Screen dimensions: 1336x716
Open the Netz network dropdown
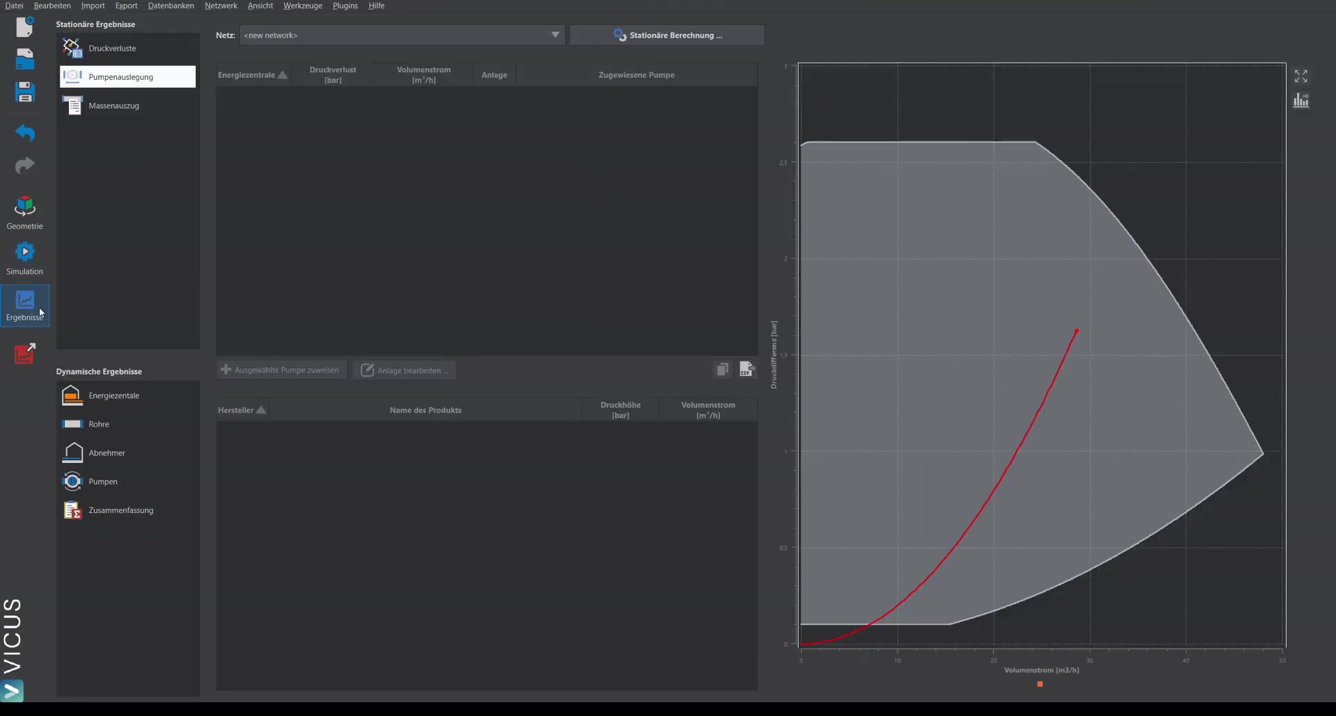402,35
